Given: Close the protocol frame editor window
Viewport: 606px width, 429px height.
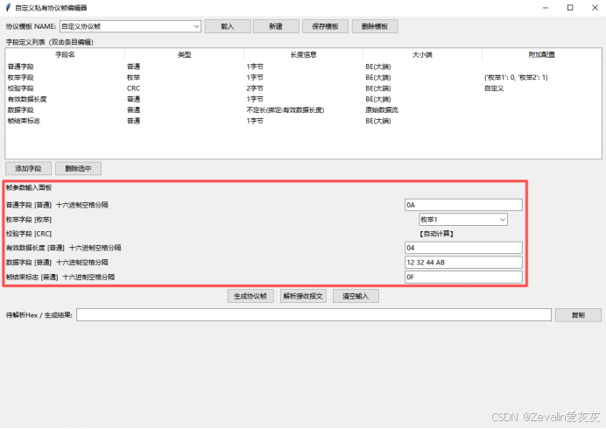Looking at the screenshot, I should [x=595, y=8].
